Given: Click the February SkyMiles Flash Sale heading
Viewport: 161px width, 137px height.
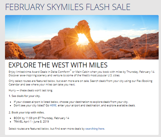Looking at the screenshot, I should [x=68, y=7].
